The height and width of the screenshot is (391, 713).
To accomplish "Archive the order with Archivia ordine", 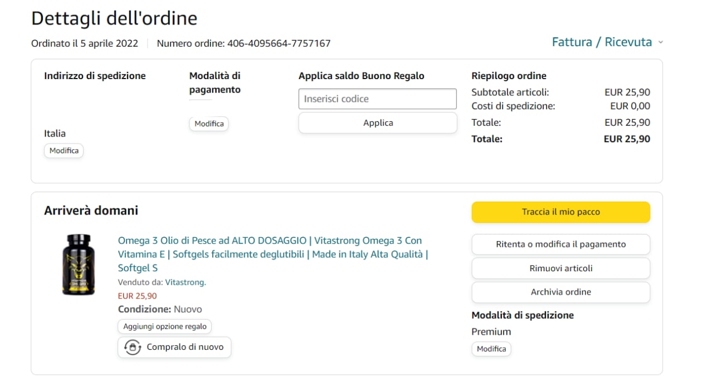I will [x=560, y=292].
